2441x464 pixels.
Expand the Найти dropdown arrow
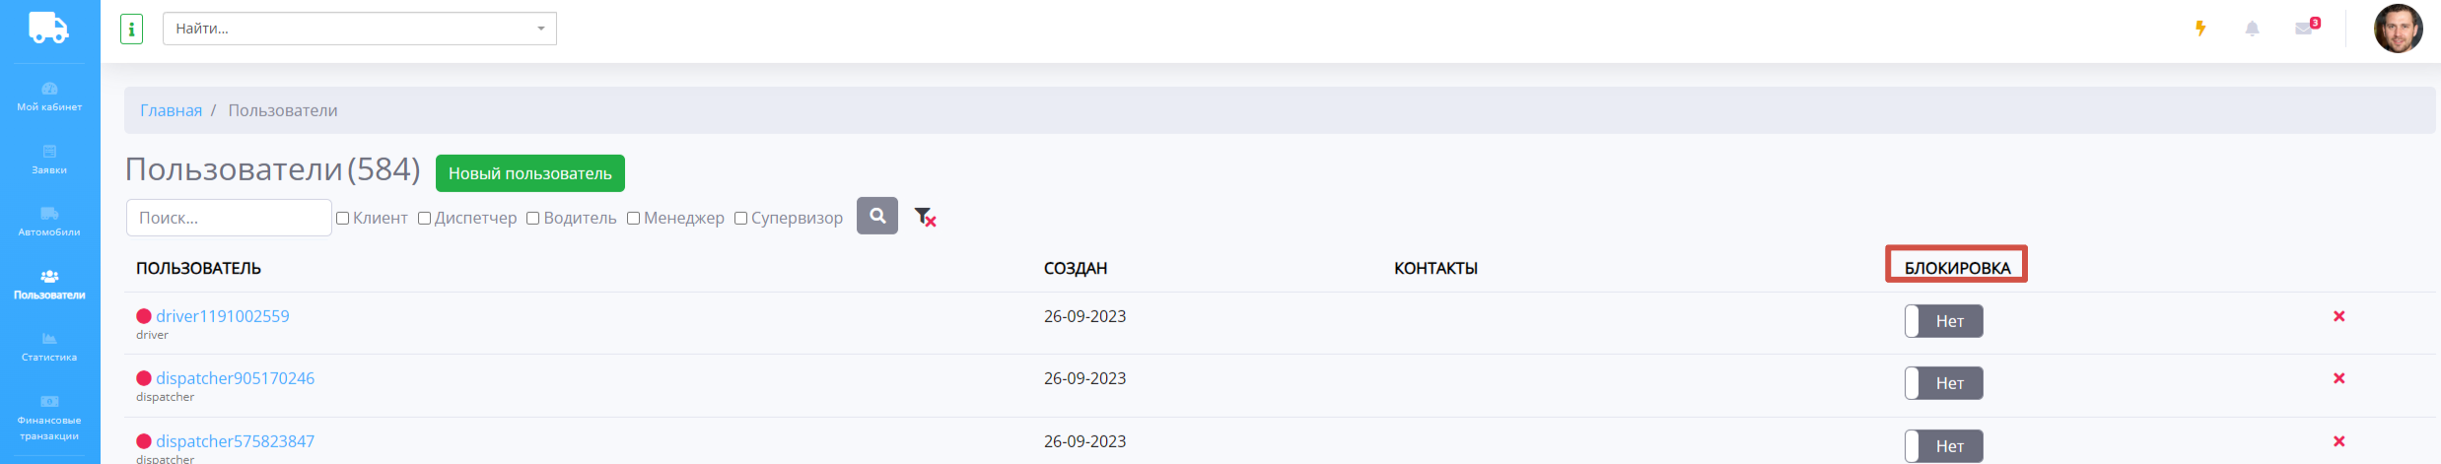(x=540, y=29)
